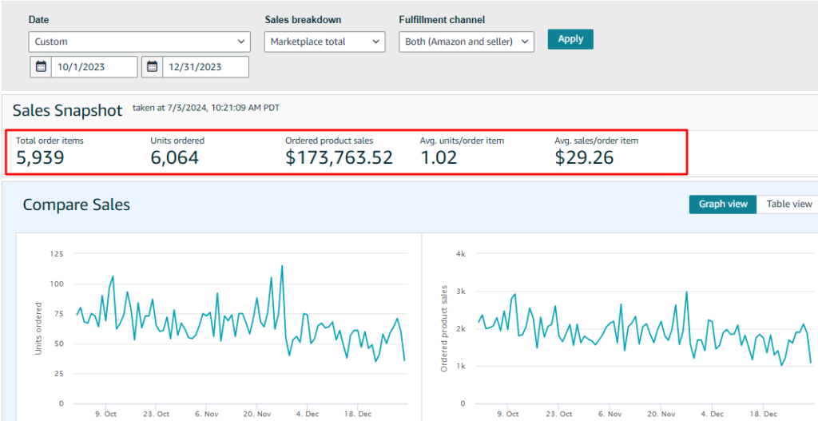This screenshot has height=421, width=818.
Task: Click the 12/31/2023 end date field
Action: pyautogui.click(x=205, y=67)
